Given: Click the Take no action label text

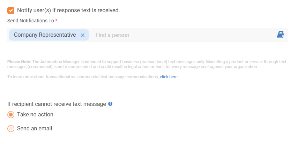Looking at the screenshot, I should (x=35, y=115).
